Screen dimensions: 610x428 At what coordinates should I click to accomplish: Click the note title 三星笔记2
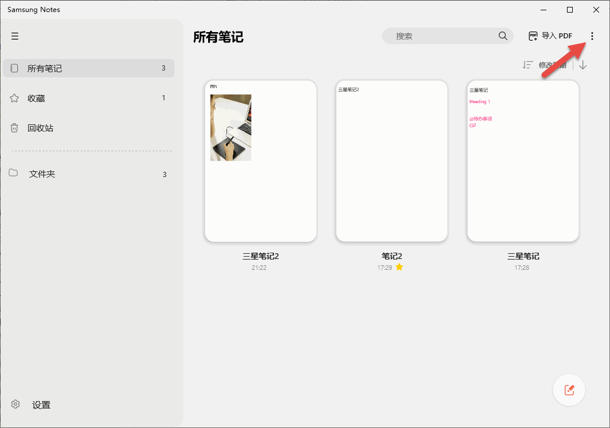point(261,256)
